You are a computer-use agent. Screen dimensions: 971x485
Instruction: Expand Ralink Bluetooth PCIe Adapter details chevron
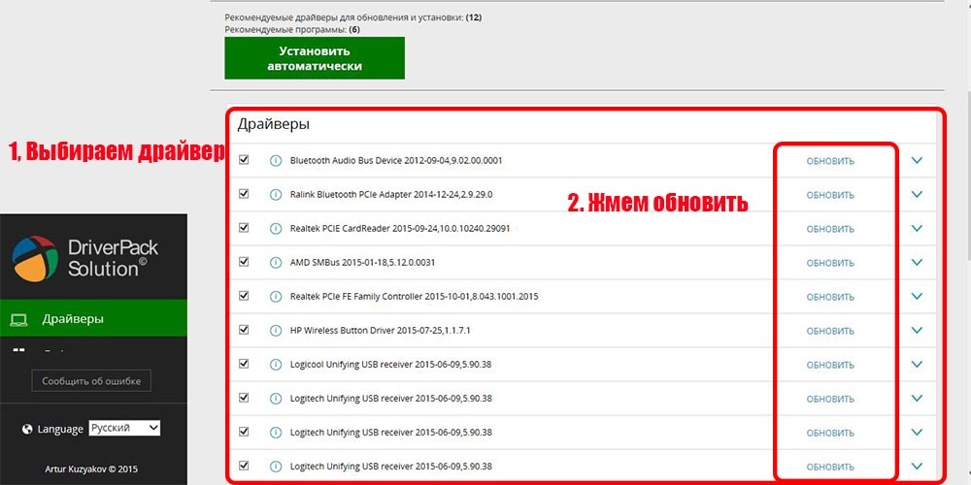(x=918, y=194)
